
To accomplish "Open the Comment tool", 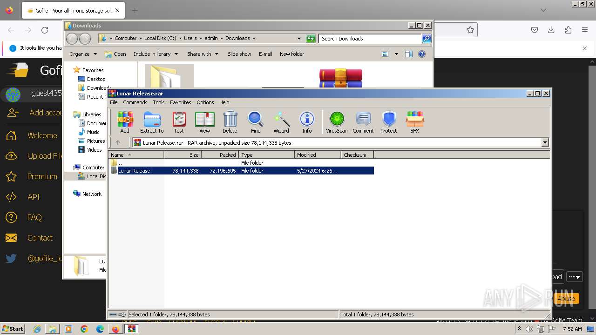I will (x=363, y=122).
